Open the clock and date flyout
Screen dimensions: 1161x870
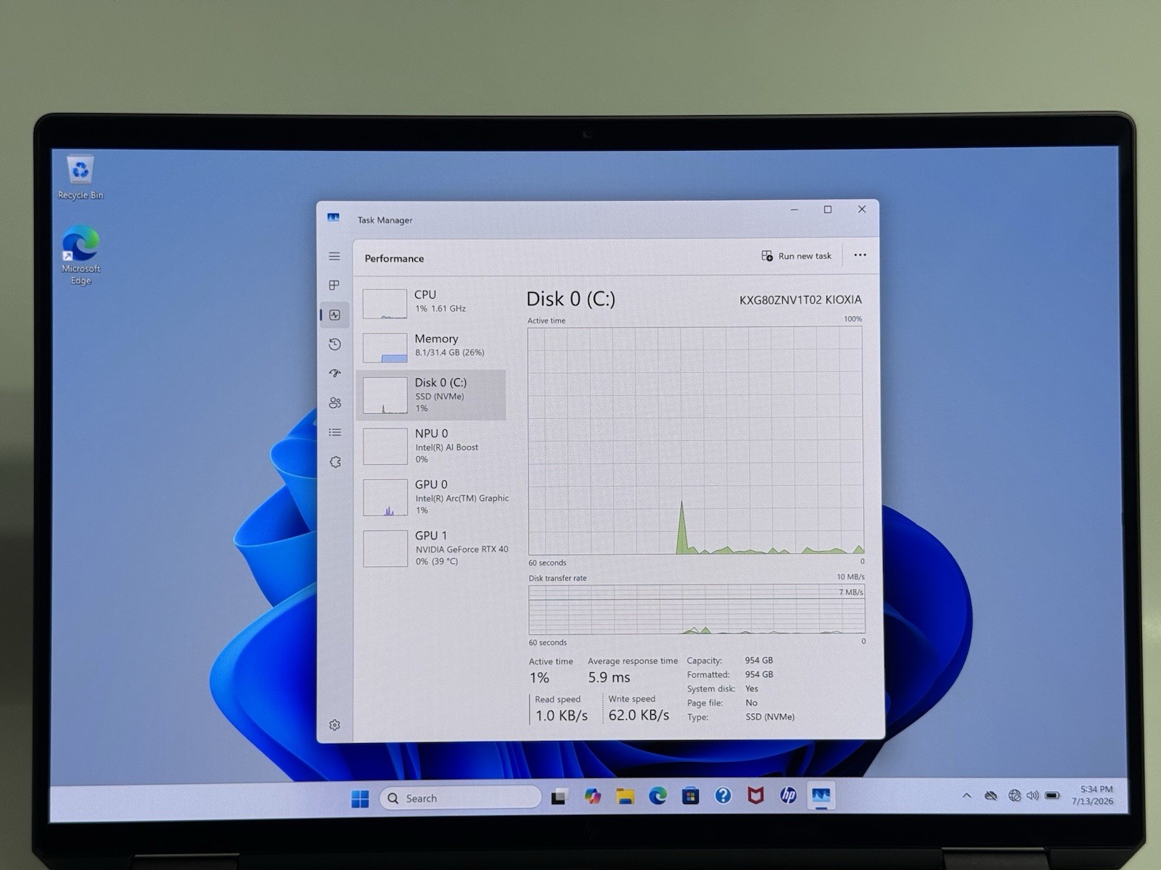pyautogui.click(x=1094, y=795)
